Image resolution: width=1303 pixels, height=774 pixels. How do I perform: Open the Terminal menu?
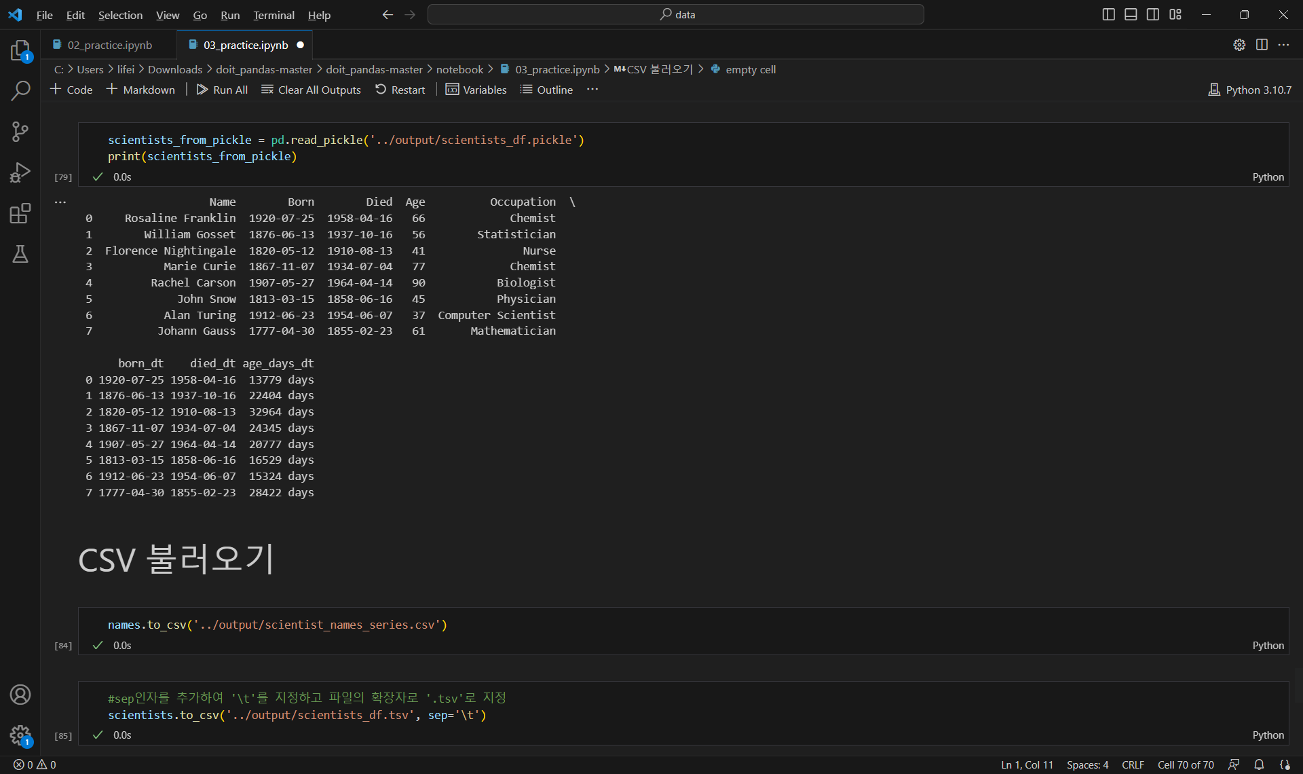273,15
